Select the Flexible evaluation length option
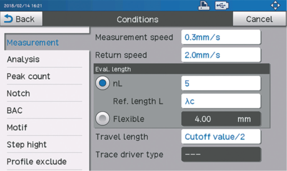This screenshot has width=287, height=171. [x=103, y=118]
